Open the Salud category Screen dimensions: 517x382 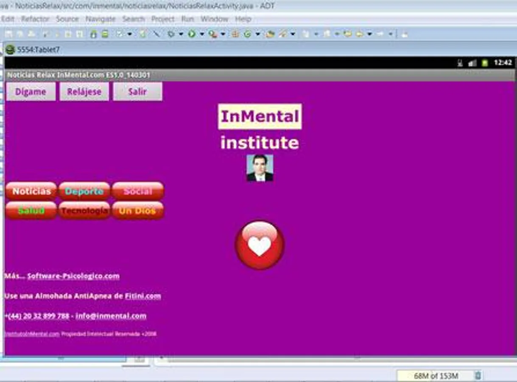[x=31, y=211]
